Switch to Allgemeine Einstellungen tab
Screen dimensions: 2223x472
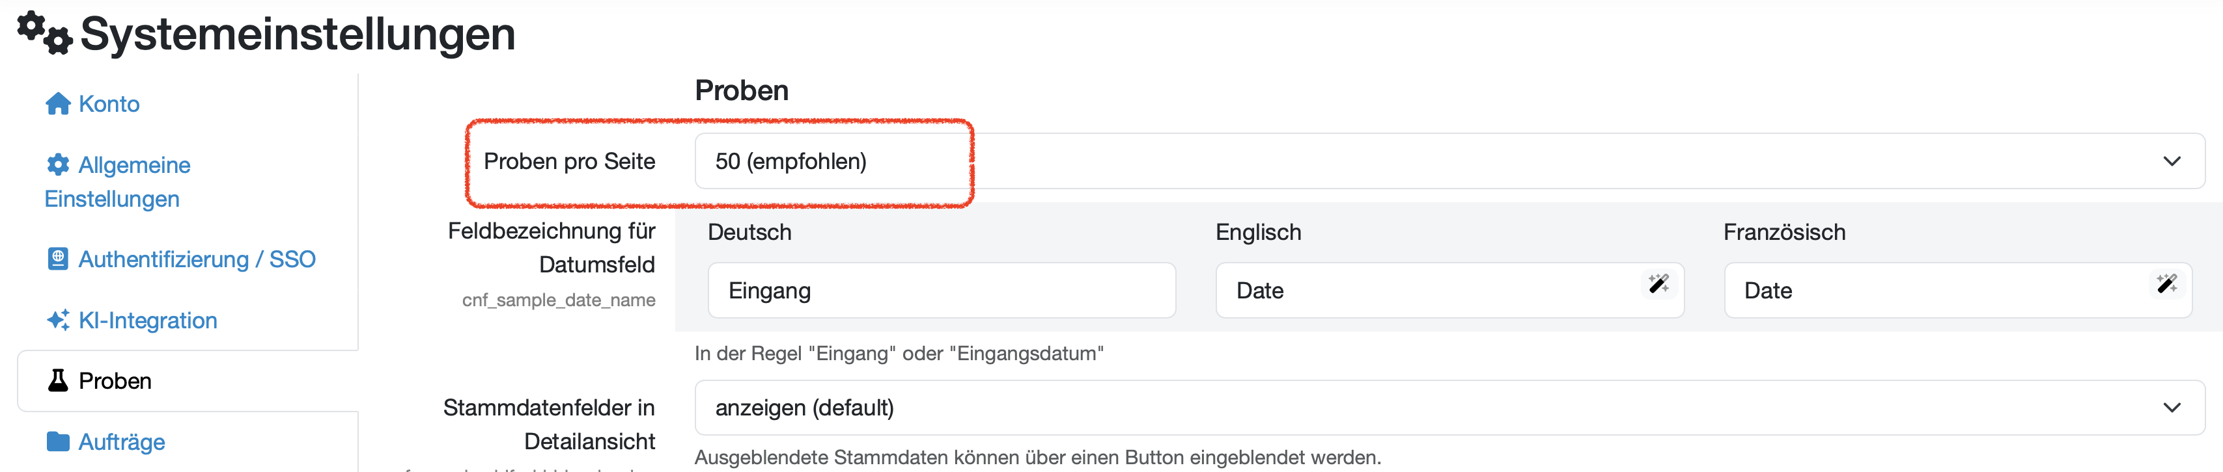pyautogui.click(x=133, y=165)
